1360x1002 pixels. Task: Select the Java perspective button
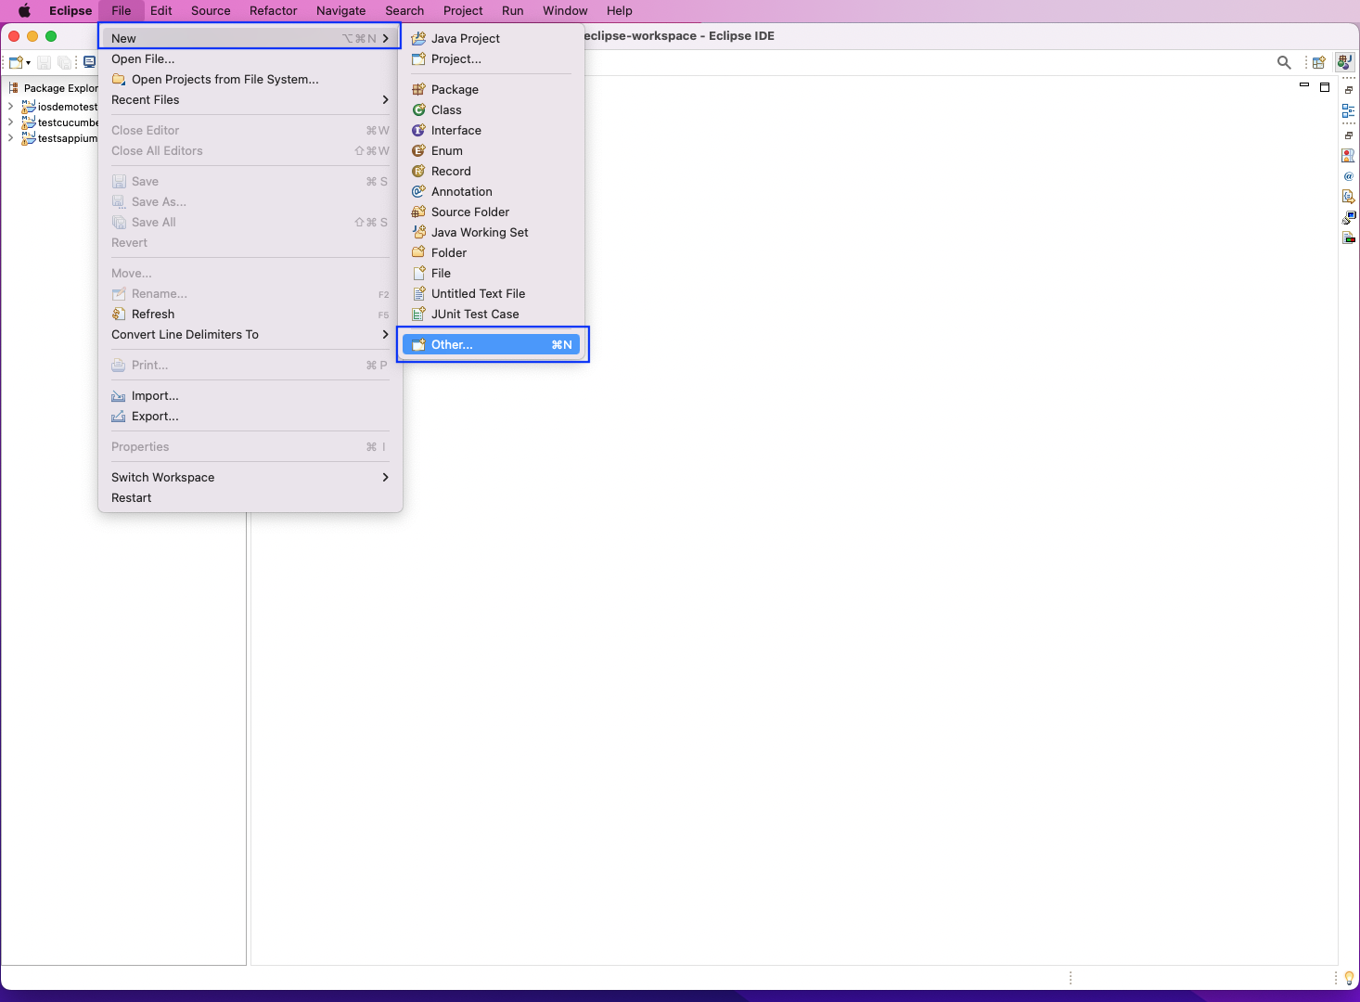tap(1344, 62)
